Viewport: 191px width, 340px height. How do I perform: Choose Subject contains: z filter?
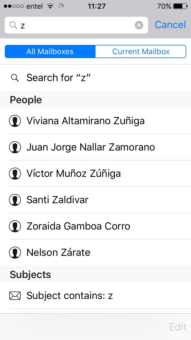[70, 296]
